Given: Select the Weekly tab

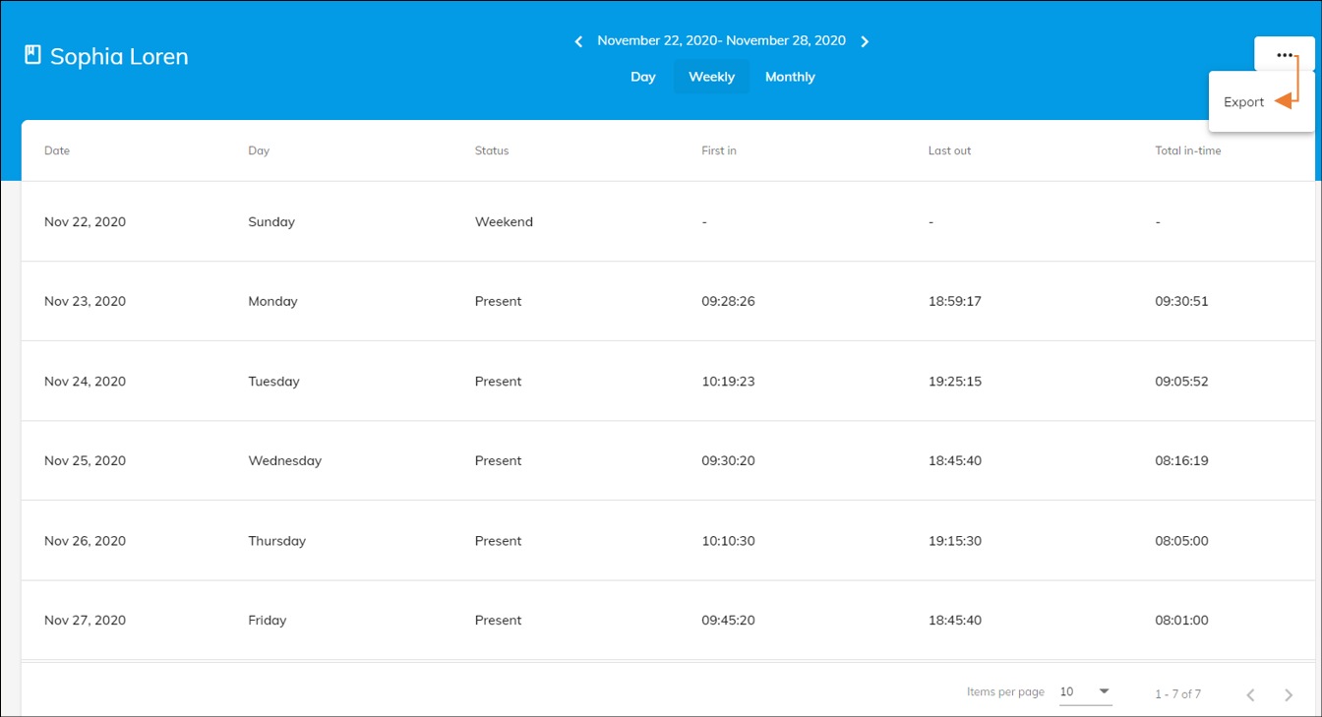Looking at the screenshot, I should click(711, 76).
